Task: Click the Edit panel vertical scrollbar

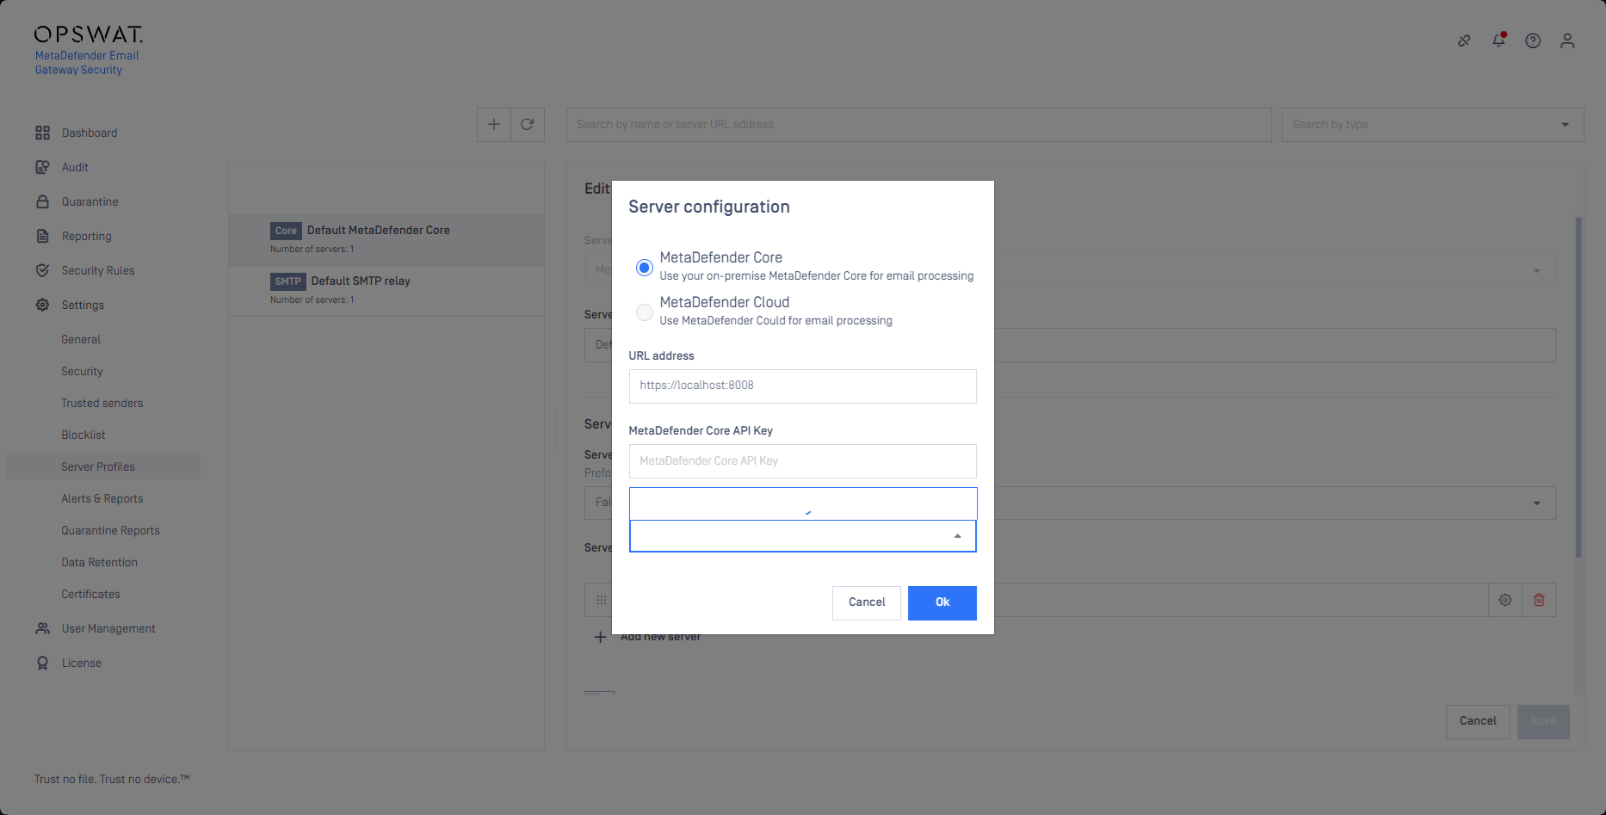Action: point(1578,387)
